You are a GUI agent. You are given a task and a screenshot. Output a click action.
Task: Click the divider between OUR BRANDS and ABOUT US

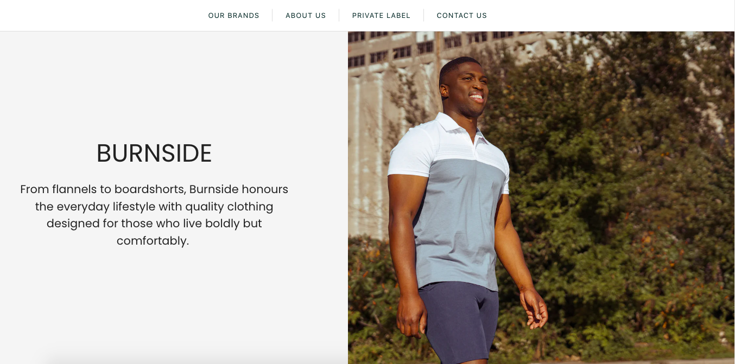tap(273, 16)
